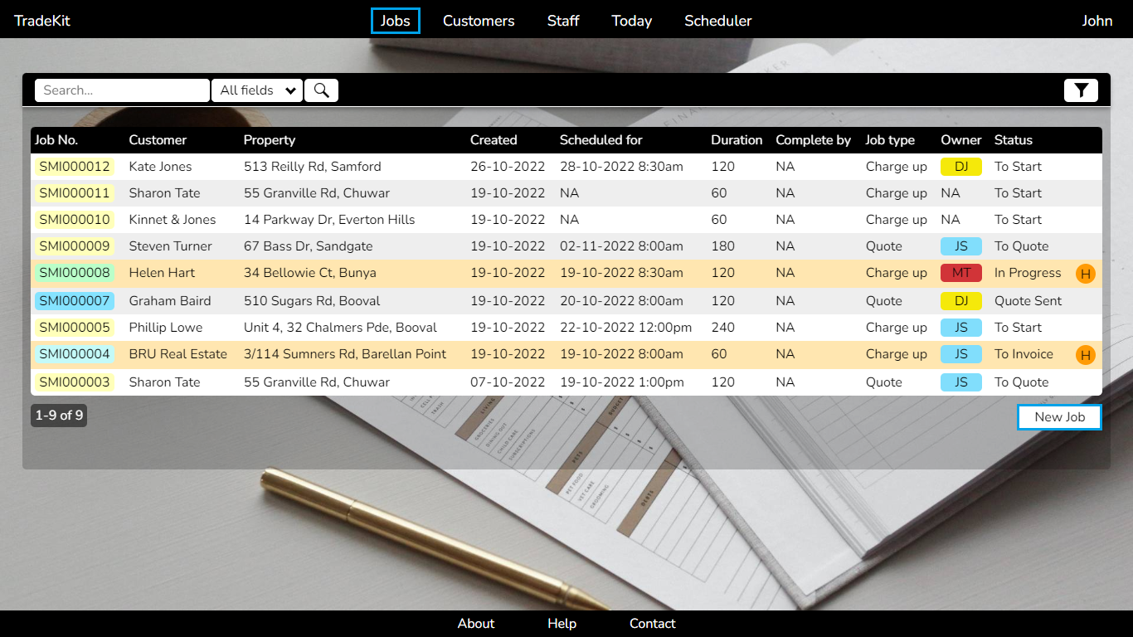Screen dimensions: 1133x637
Task: Click the 1-9 of 9 pagination label
Action: coord(59,416)
